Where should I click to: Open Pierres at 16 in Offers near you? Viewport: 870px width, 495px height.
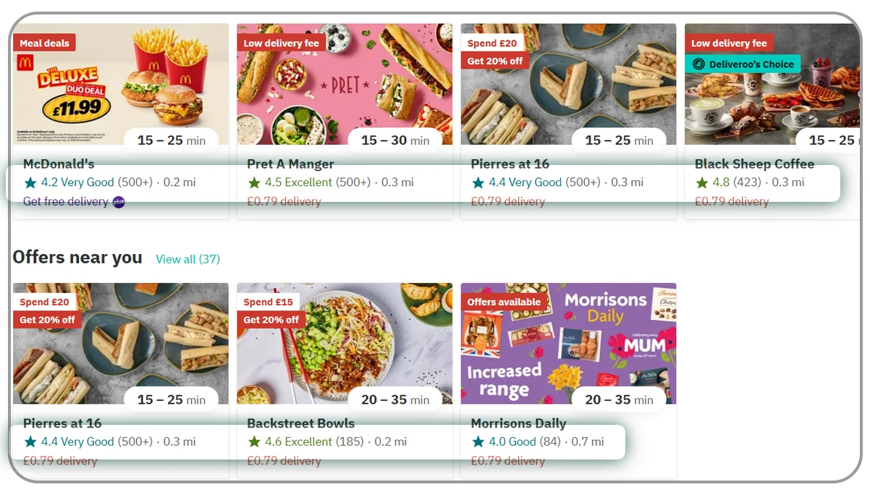(x=62, y=423)
